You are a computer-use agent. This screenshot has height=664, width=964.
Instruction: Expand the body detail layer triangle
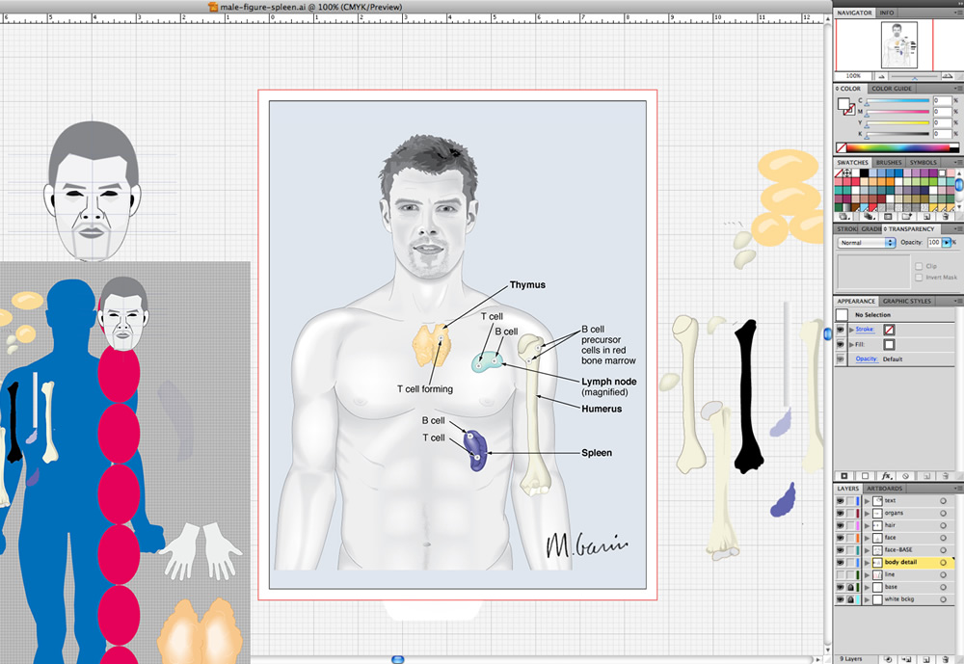[x=867, y=563]
